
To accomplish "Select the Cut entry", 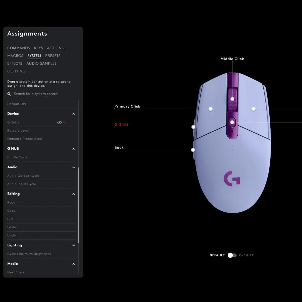I will (42, 219).
